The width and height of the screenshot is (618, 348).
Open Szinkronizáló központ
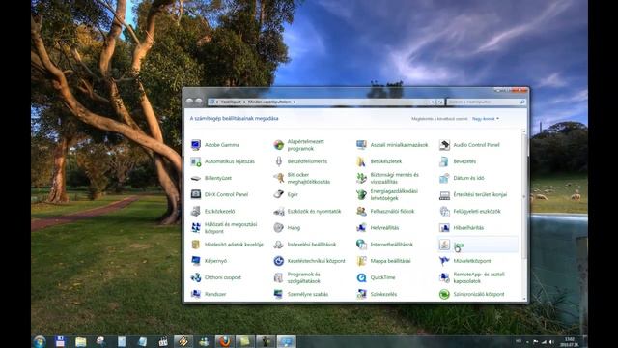472,294
